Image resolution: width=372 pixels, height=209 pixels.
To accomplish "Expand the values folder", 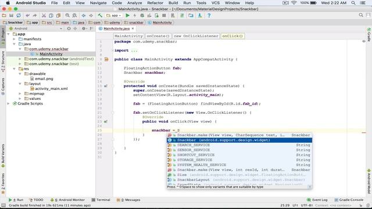I will (20, 99).
